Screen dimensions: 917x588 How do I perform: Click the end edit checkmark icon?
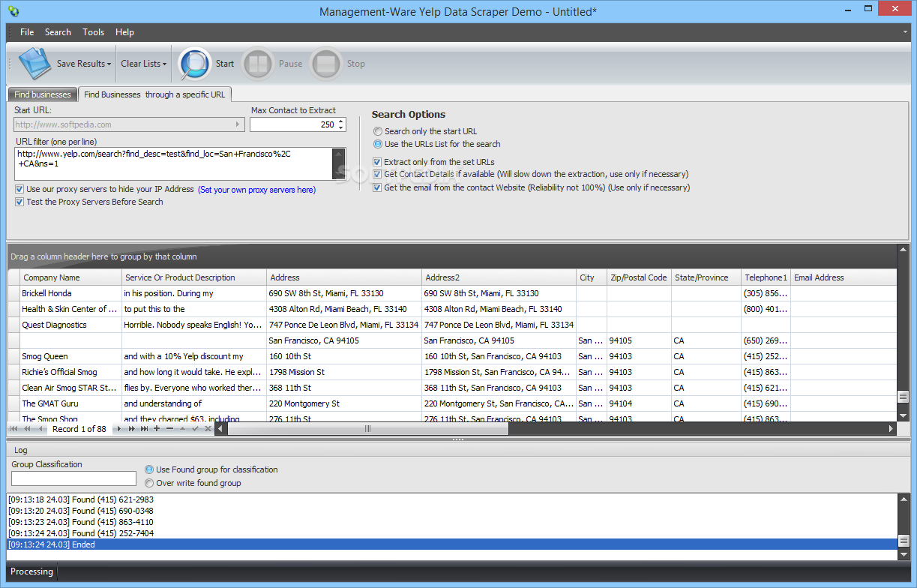pos(195,429)
